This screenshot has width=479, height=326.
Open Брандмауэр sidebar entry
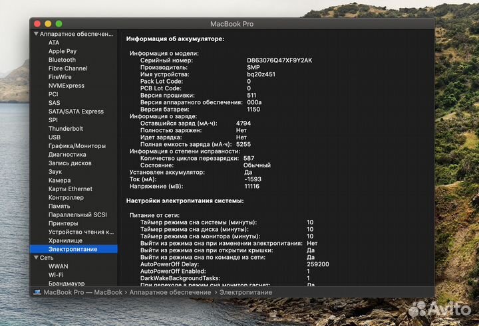(67, 284)
